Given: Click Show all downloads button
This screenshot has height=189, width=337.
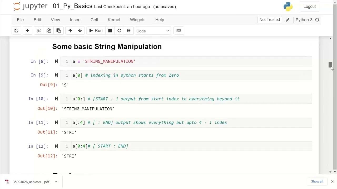Looking at the screenshot, I should (317, 181).
